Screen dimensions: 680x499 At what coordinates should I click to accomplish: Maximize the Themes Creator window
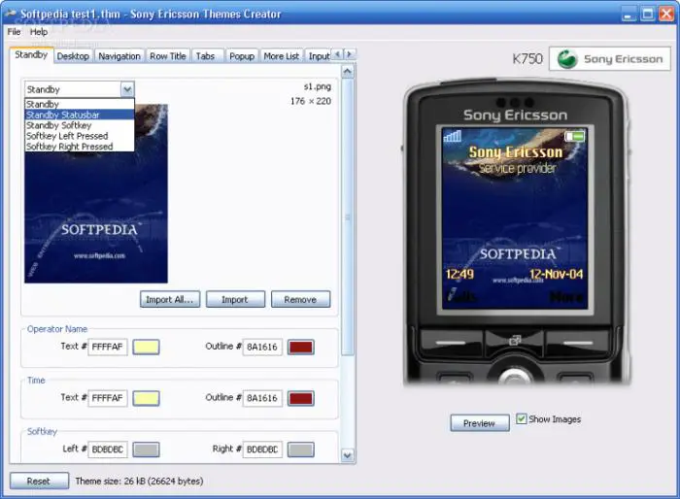pyautogui.click(x=647, y=14)
